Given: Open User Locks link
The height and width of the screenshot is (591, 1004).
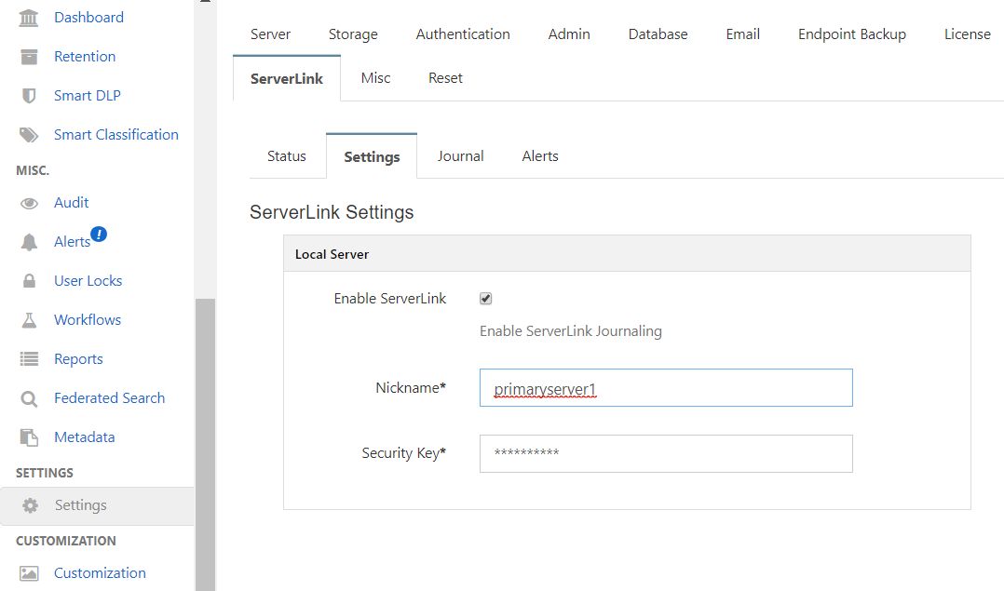Looking at the screenshot, I should click(88, 280).
